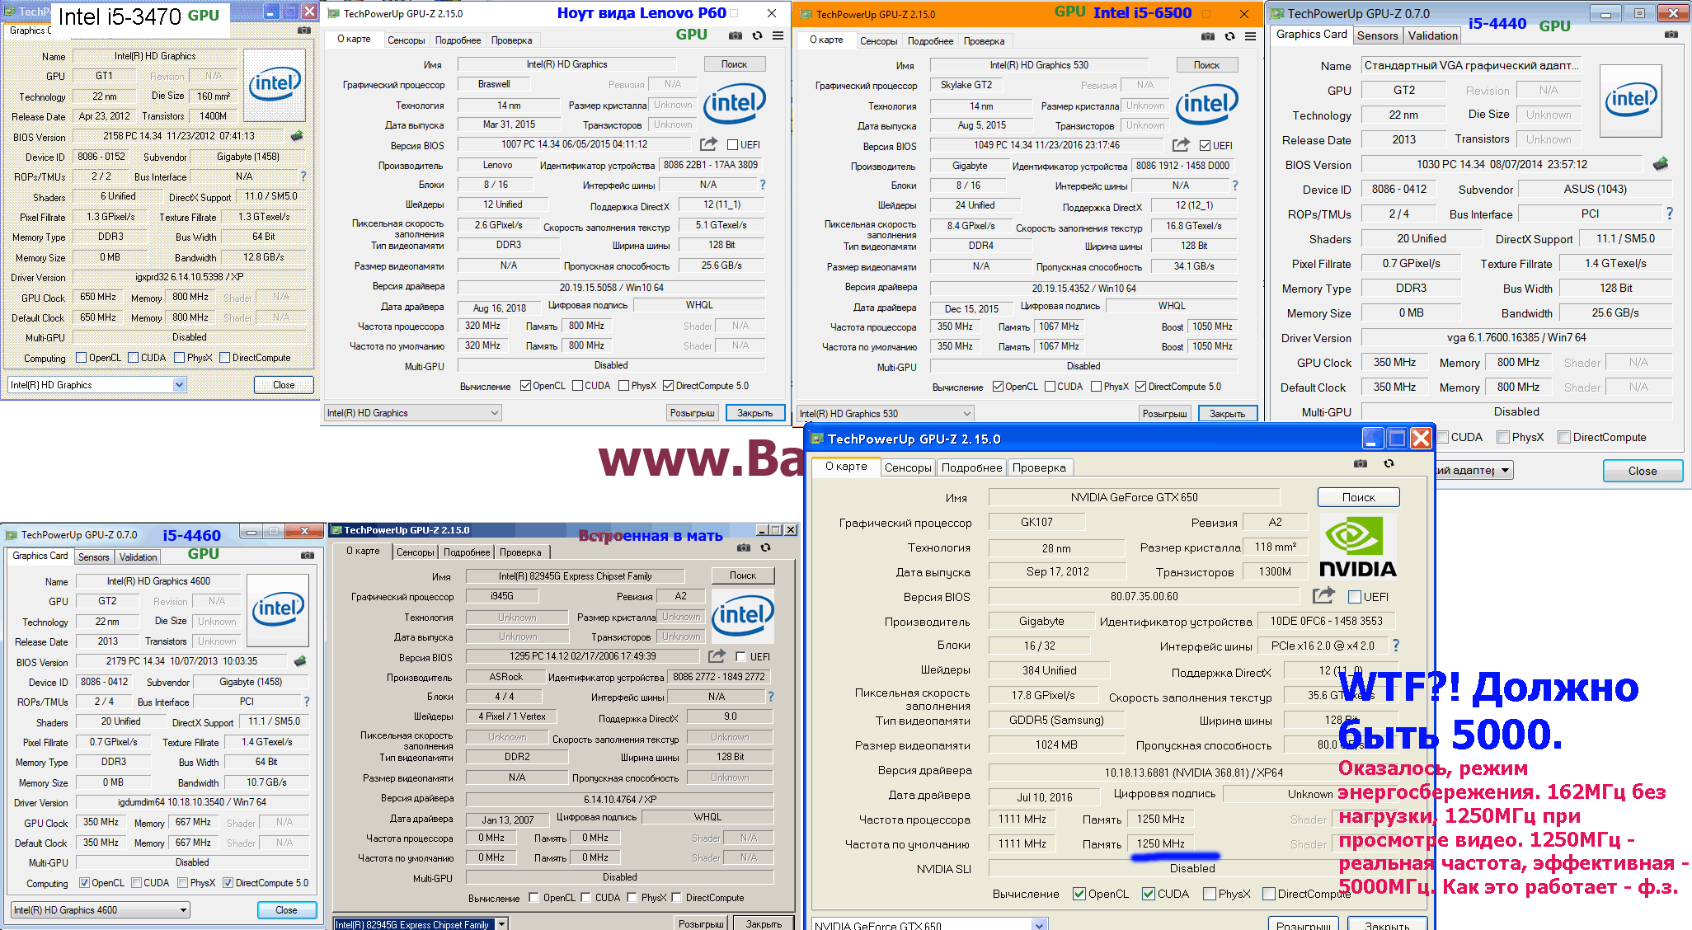Toggle the DirectCompute 5.0 checkbox in the i5-6500 window
This screenshot has width=1692, height=930.
tap(1140, 387)
